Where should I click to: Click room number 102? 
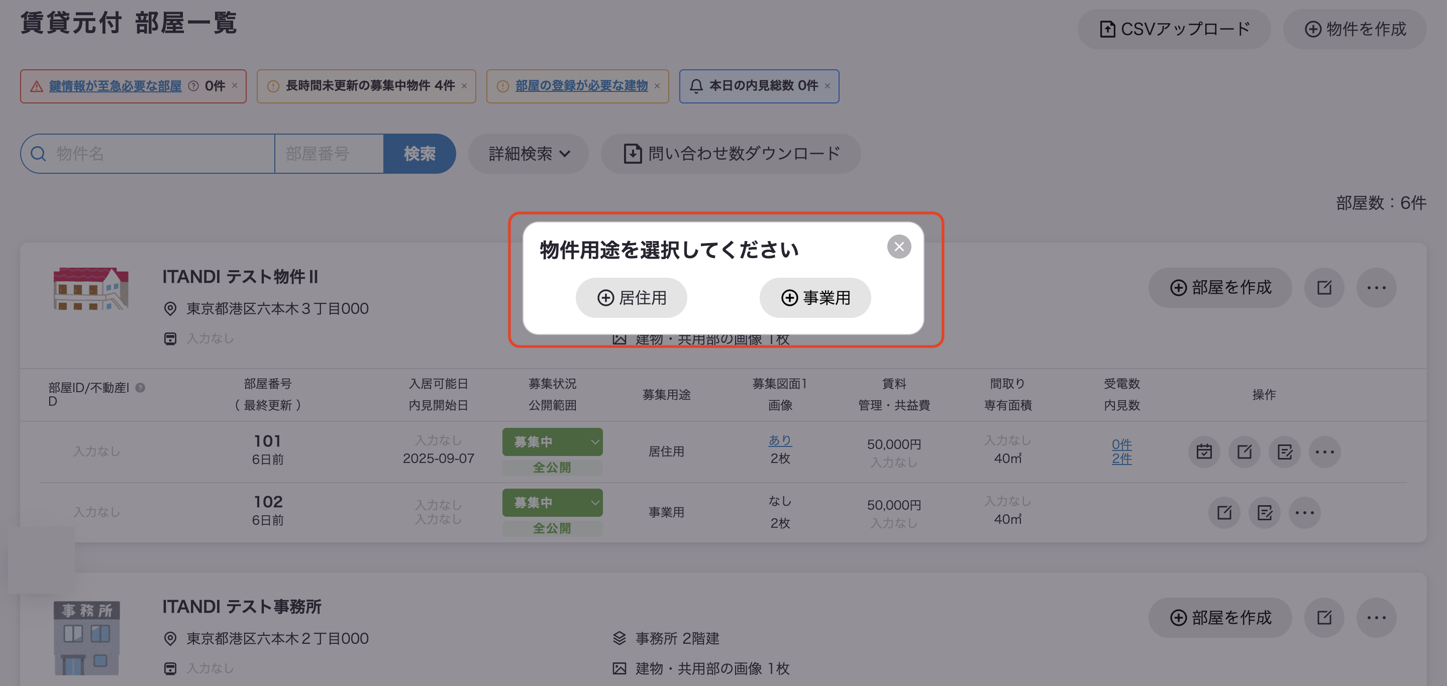(267, 501)
